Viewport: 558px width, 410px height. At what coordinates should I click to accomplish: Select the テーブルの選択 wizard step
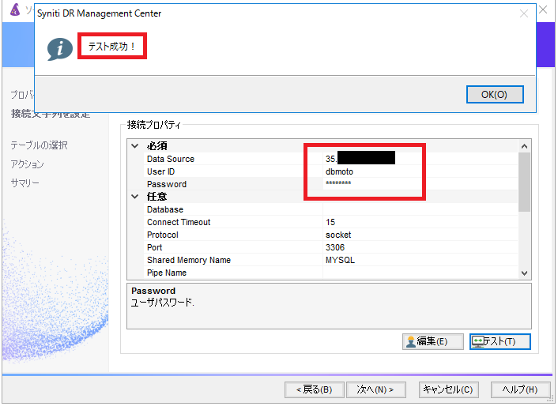pos(39,145)
